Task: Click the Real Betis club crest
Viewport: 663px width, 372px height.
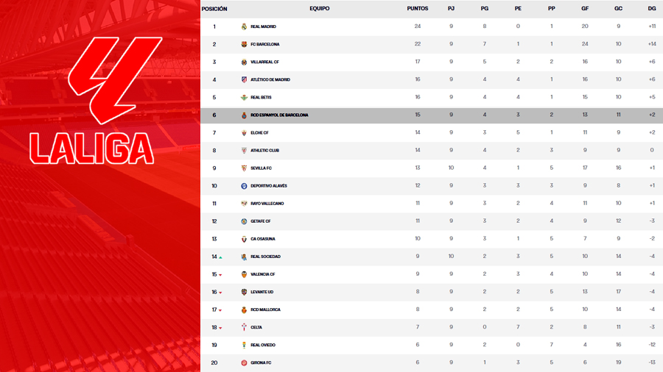Action: [245, 97]
